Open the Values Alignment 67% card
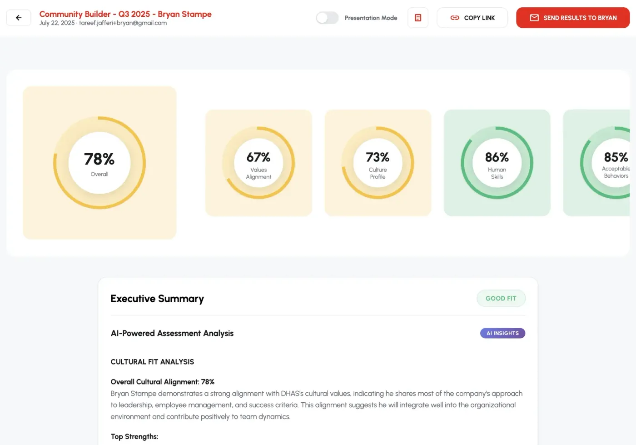Screen dimensions: 636x445 [258, 163]
